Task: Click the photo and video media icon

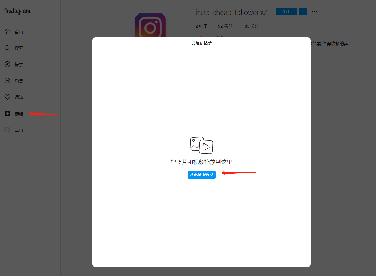Action: (x=202, y=145)
